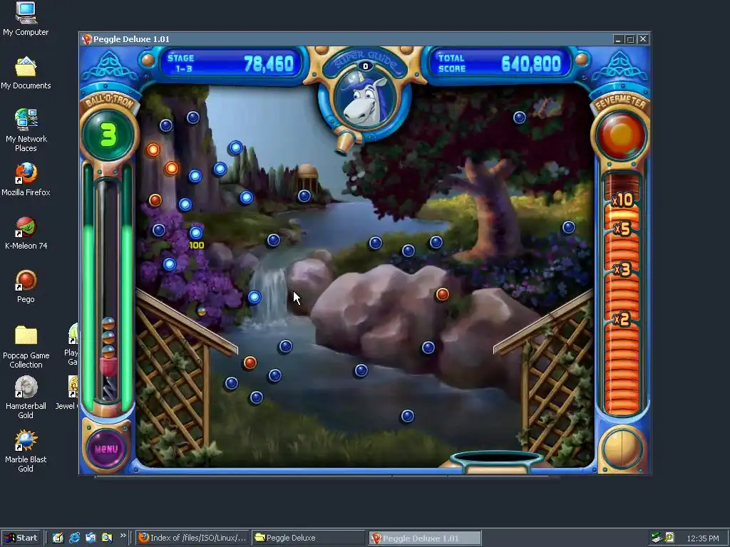Launch Outlook Express from quick launch

[x=91, y=538]
